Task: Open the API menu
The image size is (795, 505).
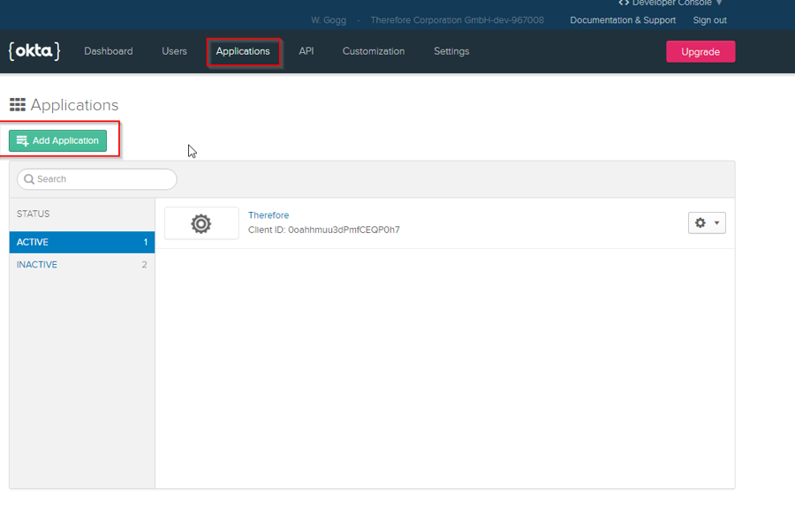Action: point(307,51)
